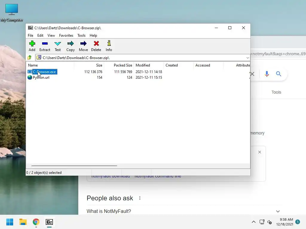The image size is (306, 229).
Task: Click the C-Browser.exe file icon
Action: click(30, 72)
